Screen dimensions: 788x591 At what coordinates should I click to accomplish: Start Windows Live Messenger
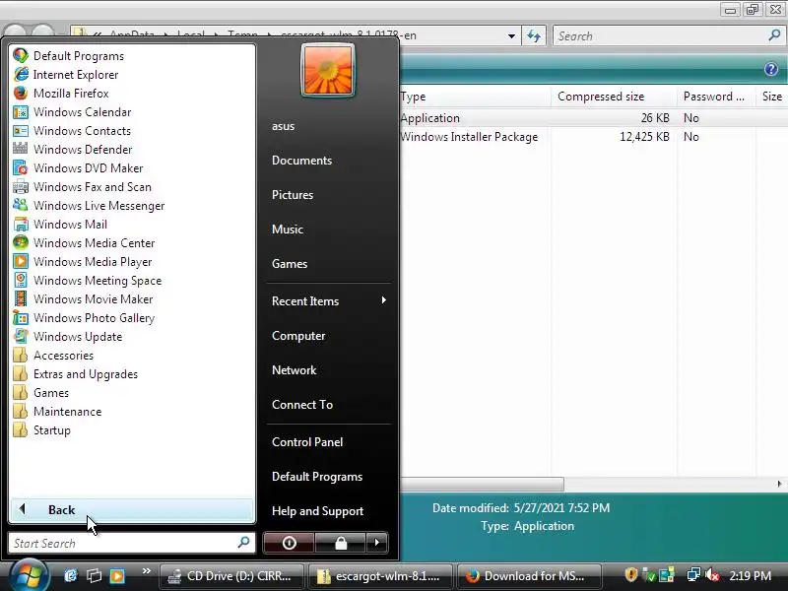click(x=89, y=206)
